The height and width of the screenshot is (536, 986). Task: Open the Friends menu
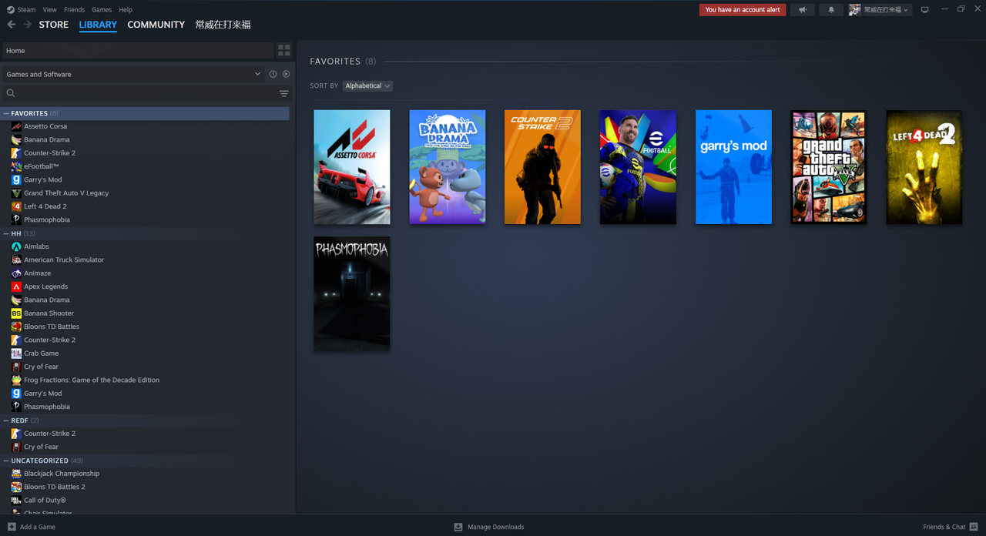tap(74, 10)
